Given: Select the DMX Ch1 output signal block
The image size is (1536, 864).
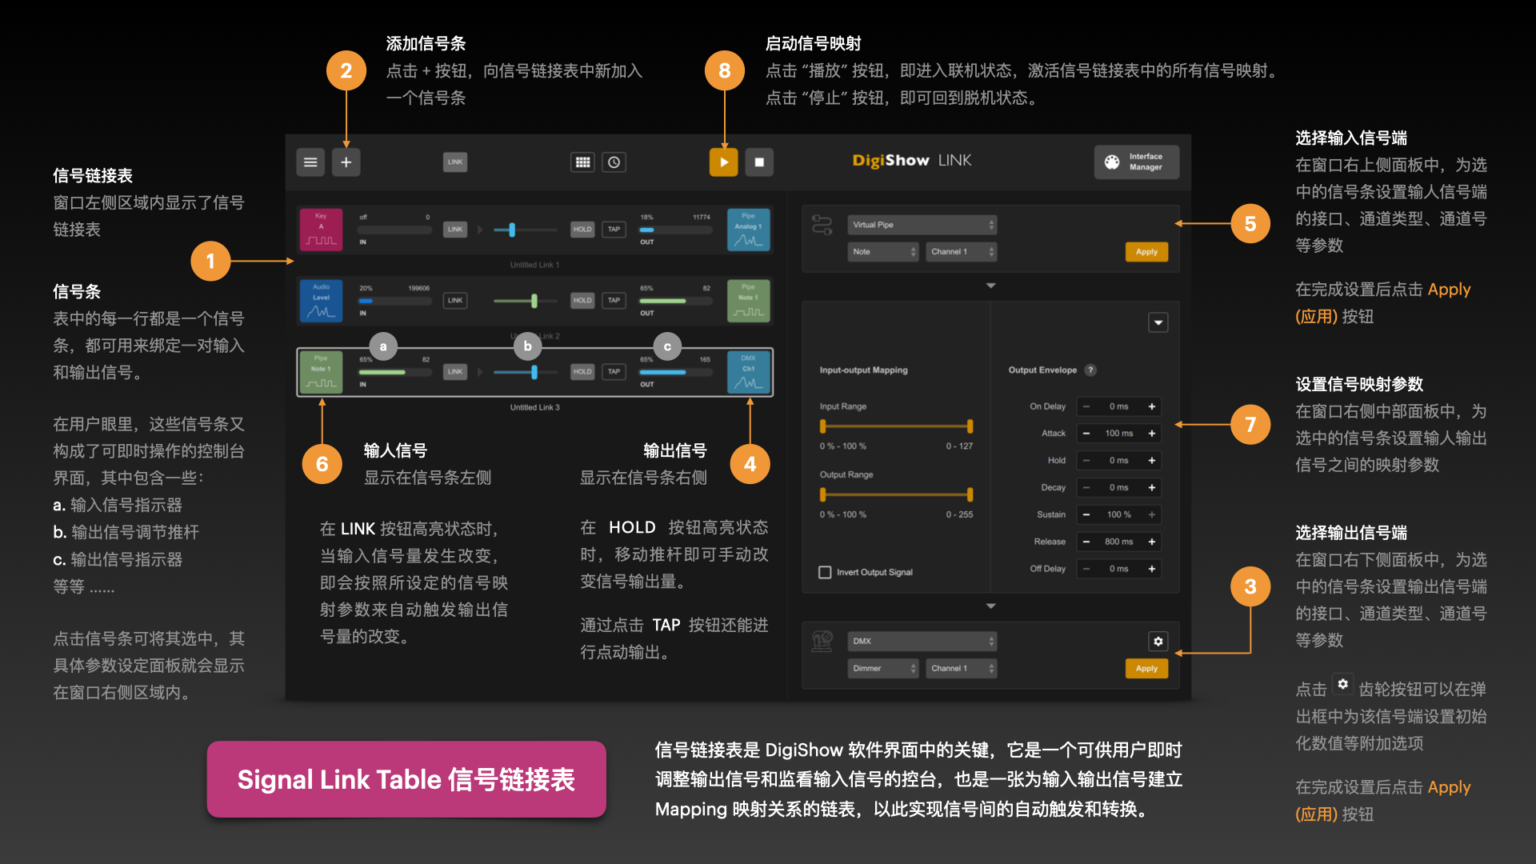Looking at the screenshot, I should pos(748,372).
